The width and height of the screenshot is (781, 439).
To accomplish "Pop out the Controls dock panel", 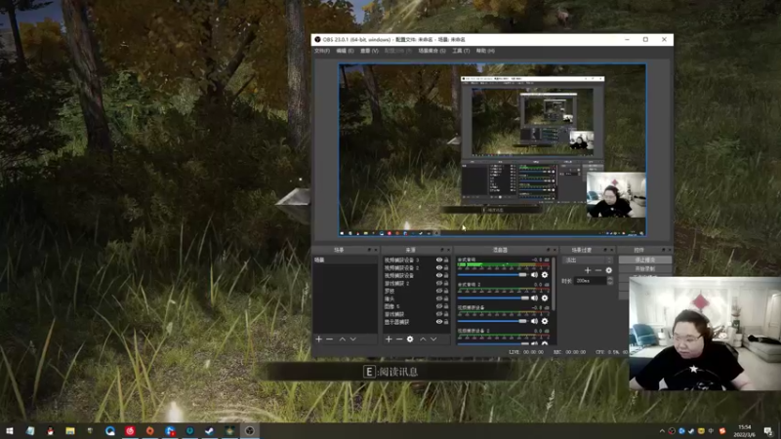I will [664, 250].
